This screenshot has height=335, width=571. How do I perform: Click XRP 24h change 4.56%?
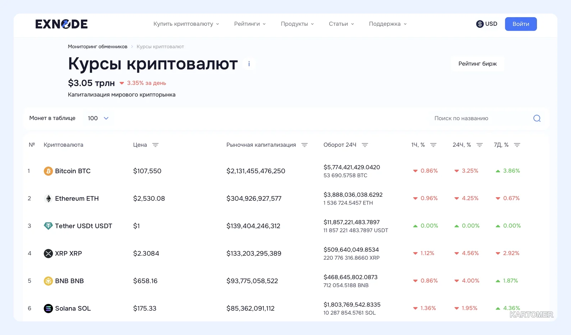[470, 253]
